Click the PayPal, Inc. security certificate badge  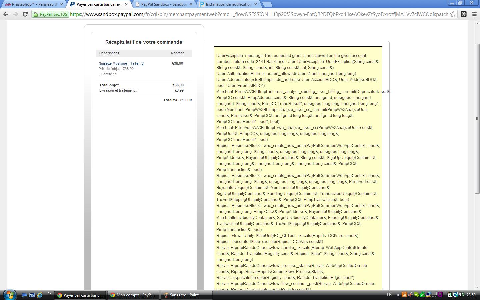51,14
